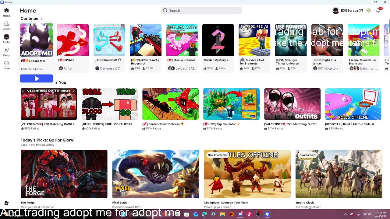Open TikTok from the taskbar

click(x=249, y=214)
